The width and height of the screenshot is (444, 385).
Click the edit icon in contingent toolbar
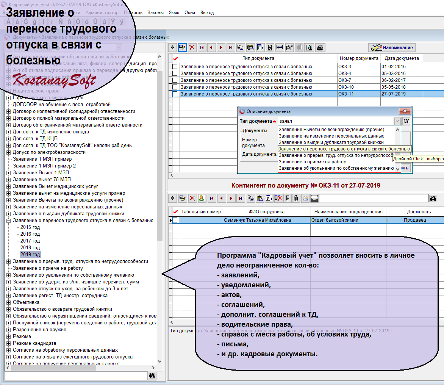[182, 198]
